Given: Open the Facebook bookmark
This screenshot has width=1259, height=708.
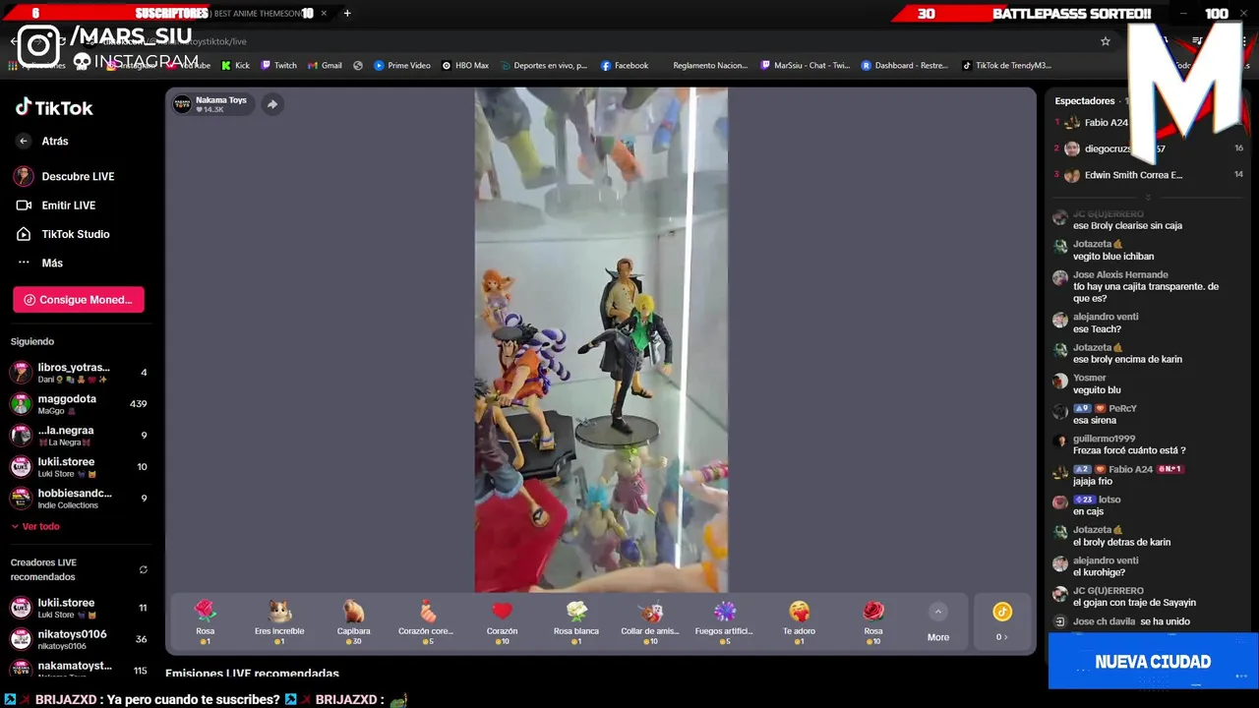Looking at the screenshot, I should coord(624,66).
